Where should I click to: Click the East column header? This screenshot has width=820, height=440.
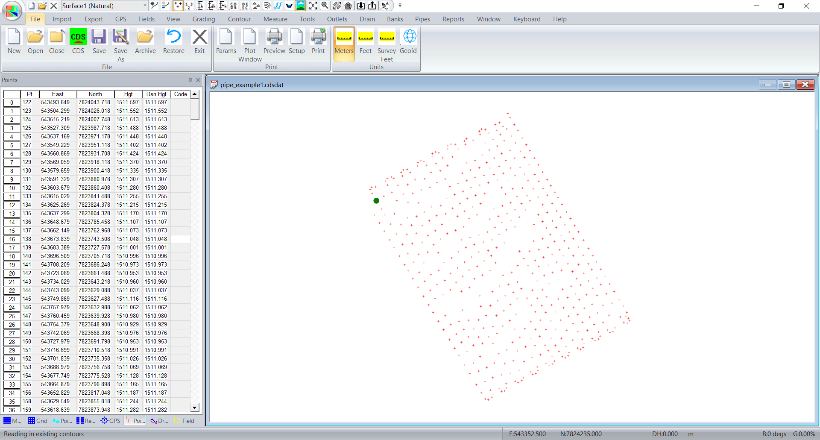point(58,94)
